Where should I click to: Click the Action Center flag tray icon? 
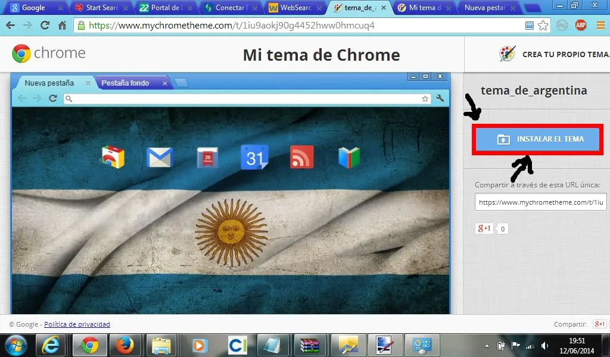[x=515, y=345]
